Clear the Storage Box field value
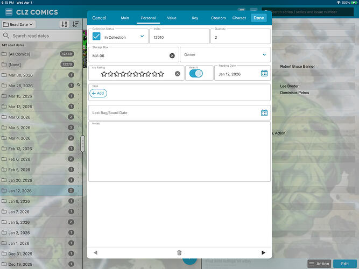Image resolution: width=359 pixels, height=269 pixels. click(172, 55)
